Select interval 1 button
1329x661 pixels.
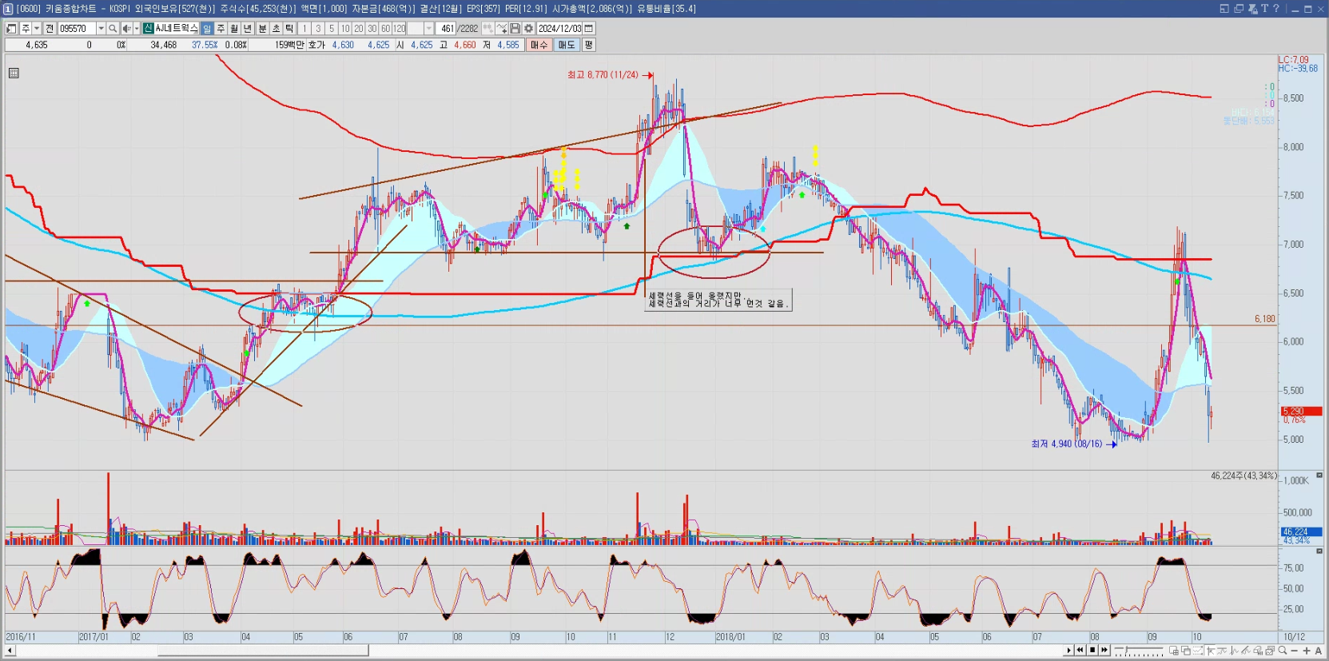tap(304, 28)
